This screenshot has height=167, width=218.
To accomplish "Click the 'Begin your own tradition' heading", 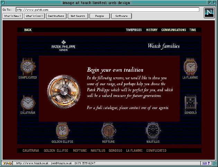I will coord(115,70).
